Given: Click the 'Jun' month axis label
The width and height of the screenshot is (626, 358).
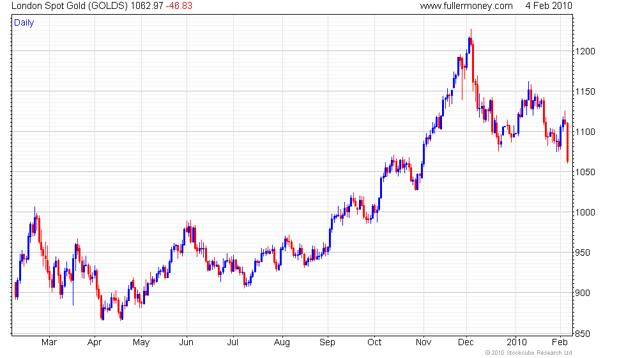Looking at the screenshot, I should pos(186,342).
